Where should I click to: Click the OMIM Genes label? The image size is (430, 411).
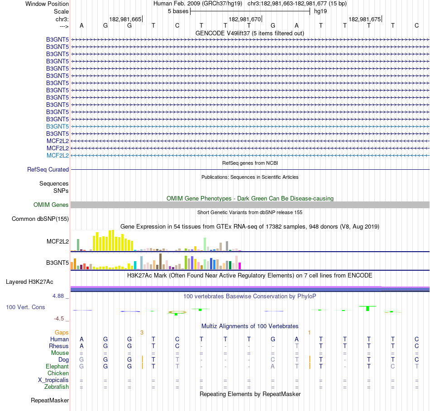pyautogui.click(x=51, y=205)
